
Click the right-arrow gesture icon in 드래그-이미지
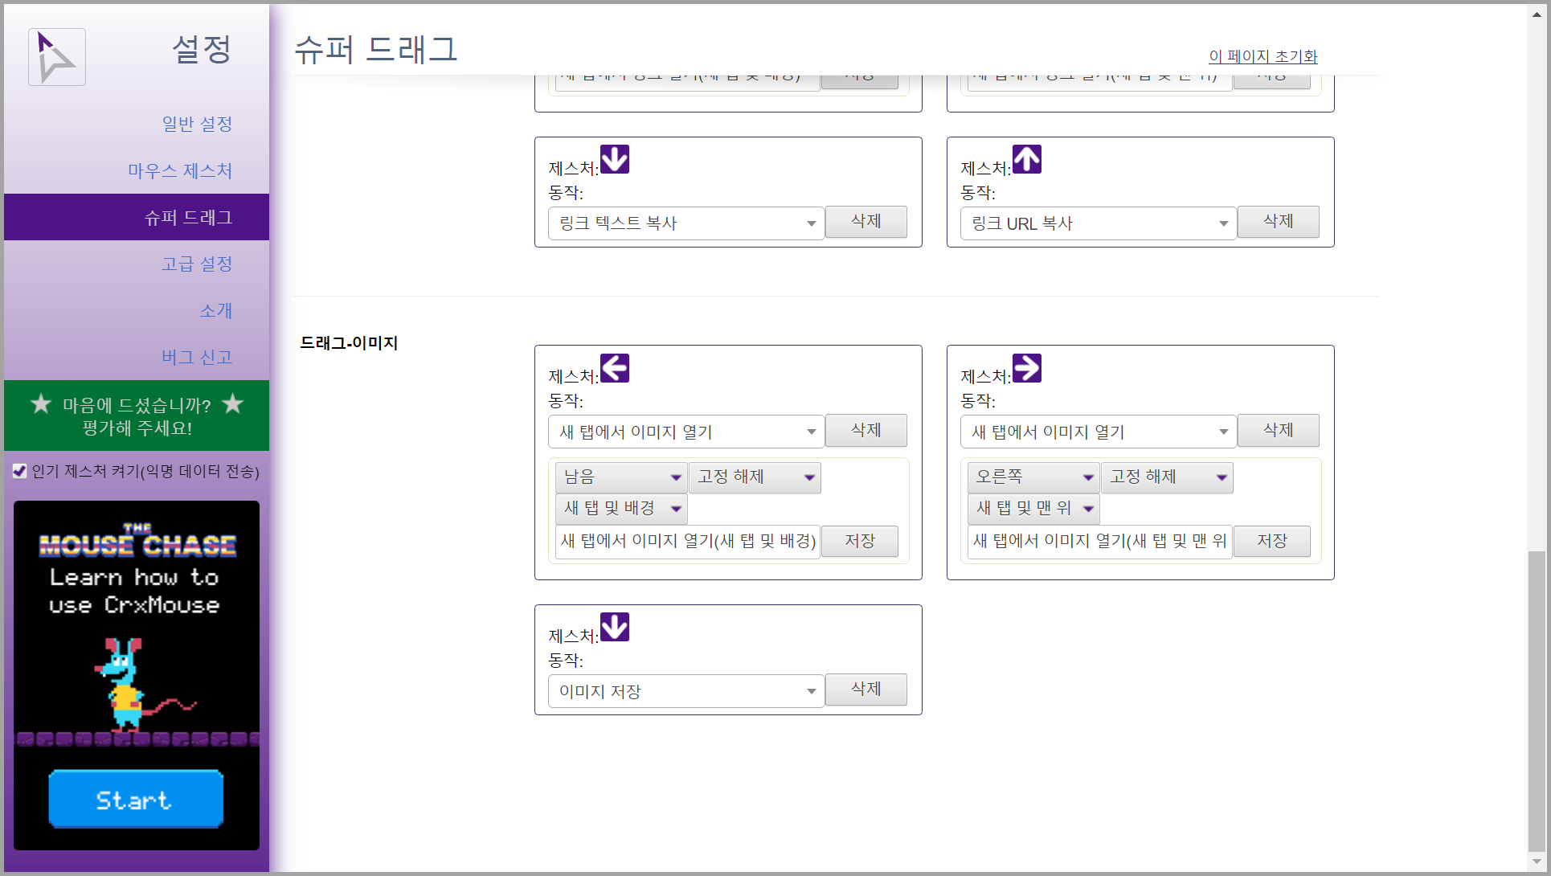point(1027,368)
